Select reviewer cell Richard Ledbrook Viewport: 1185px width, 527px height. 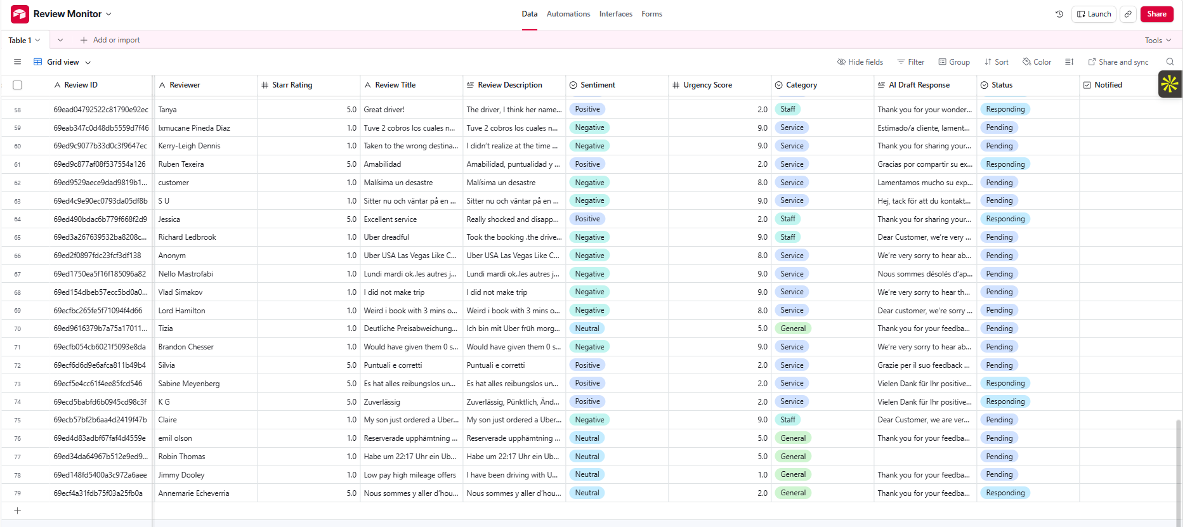tap(206, 237)
